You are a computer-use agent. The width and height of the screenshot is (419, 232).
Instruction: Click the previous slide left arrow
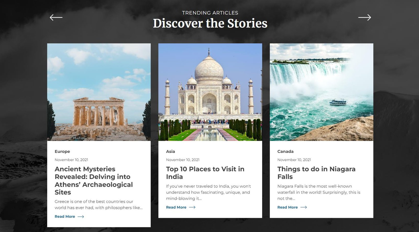56,18
